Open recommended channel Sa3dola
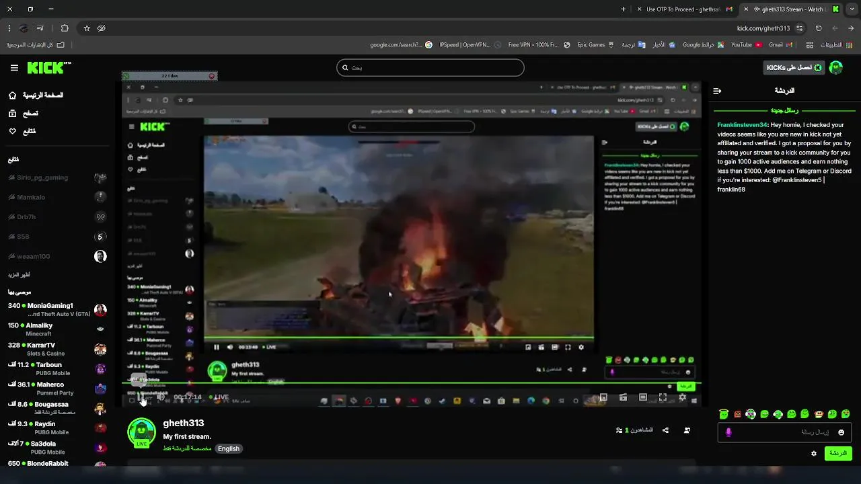 57,448
